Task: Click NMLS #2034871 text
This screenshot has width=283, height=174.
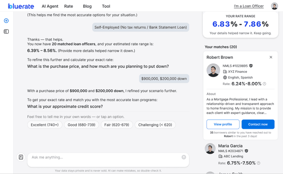Action: (231, 151)
